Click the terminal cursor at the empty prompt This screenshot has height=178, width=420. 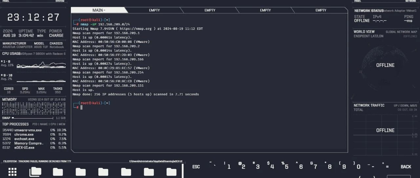[81, 107]
